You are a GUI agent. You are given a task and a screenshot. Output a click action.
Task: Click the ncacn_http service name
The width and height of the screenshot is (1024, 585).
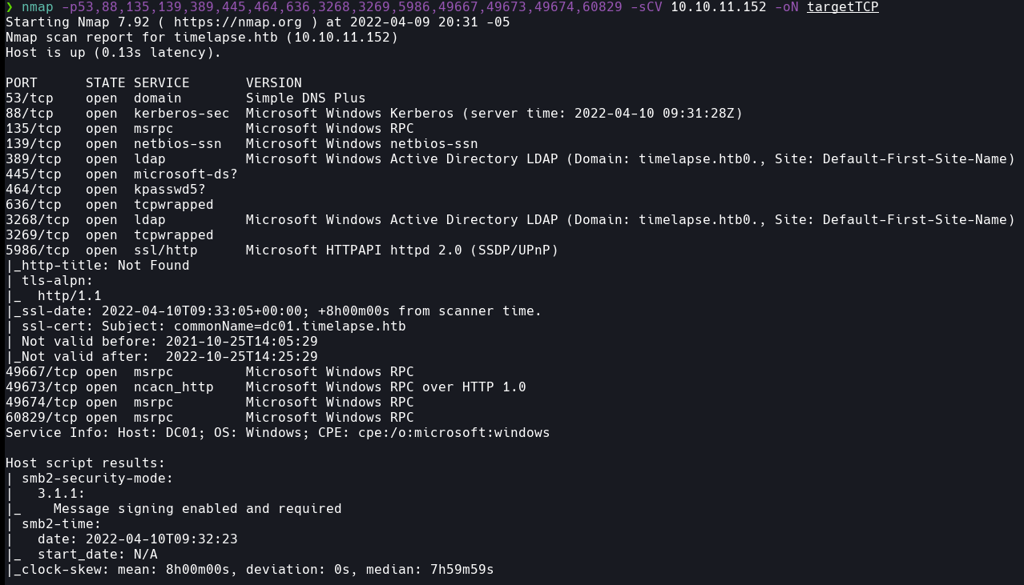(x=173, y=387)
